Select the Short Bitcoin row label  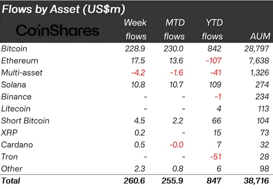25,121
